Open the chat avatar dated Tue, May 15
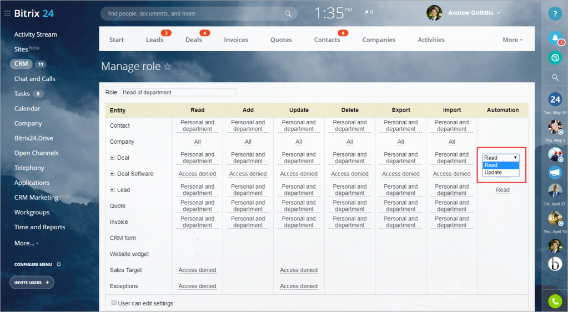The height and width of the screenshot is (312, 568). click(555, 127)
